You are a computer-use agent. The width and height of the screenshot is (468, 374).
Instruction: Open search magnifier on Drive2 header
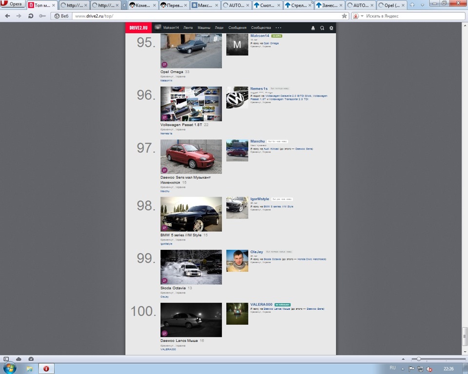(322, 28)
